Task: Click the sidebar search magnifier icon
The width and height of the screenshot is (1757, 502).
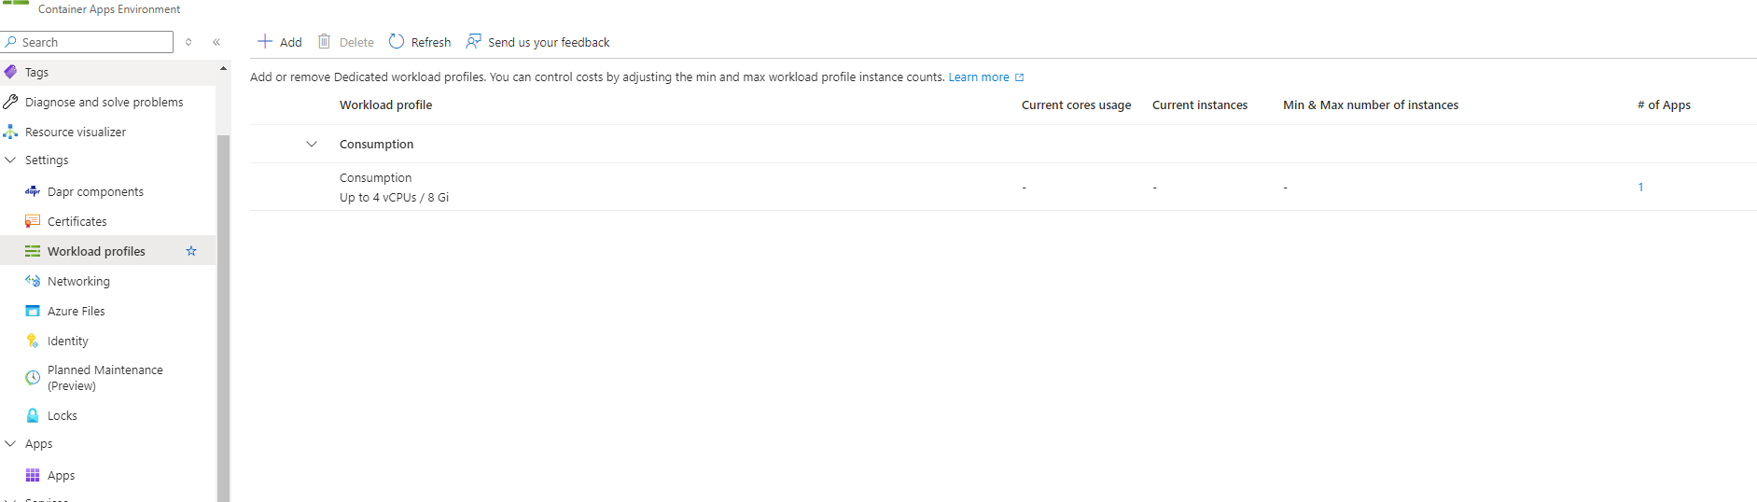Action: 11,42
